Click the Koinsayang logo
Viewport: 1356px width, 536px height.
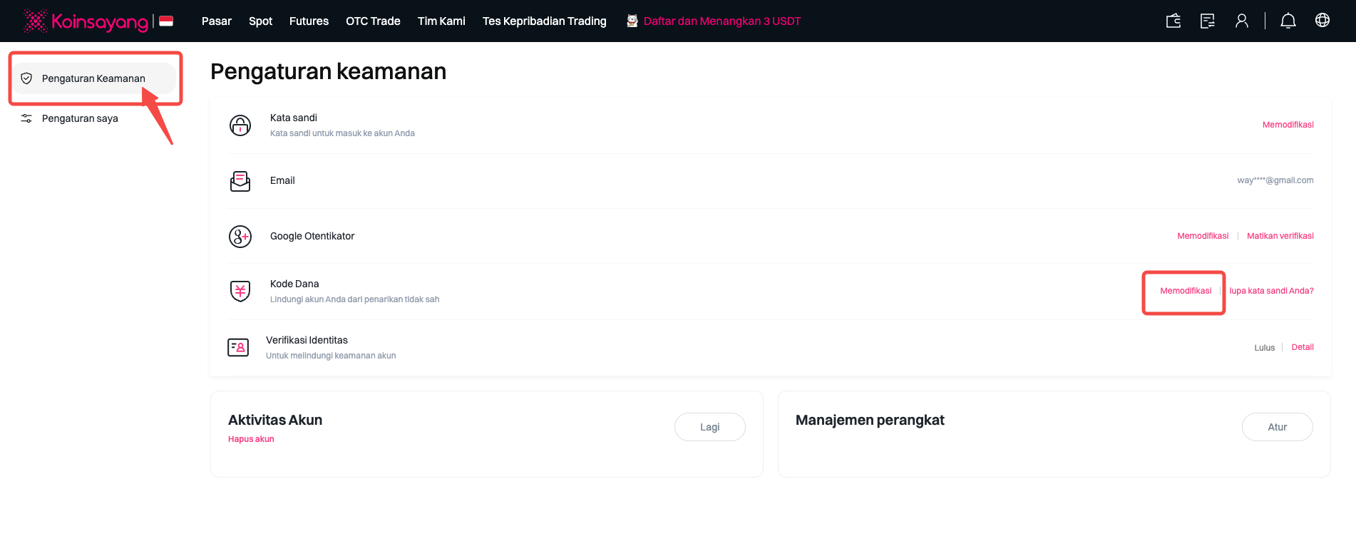click(x=86, y=21)
